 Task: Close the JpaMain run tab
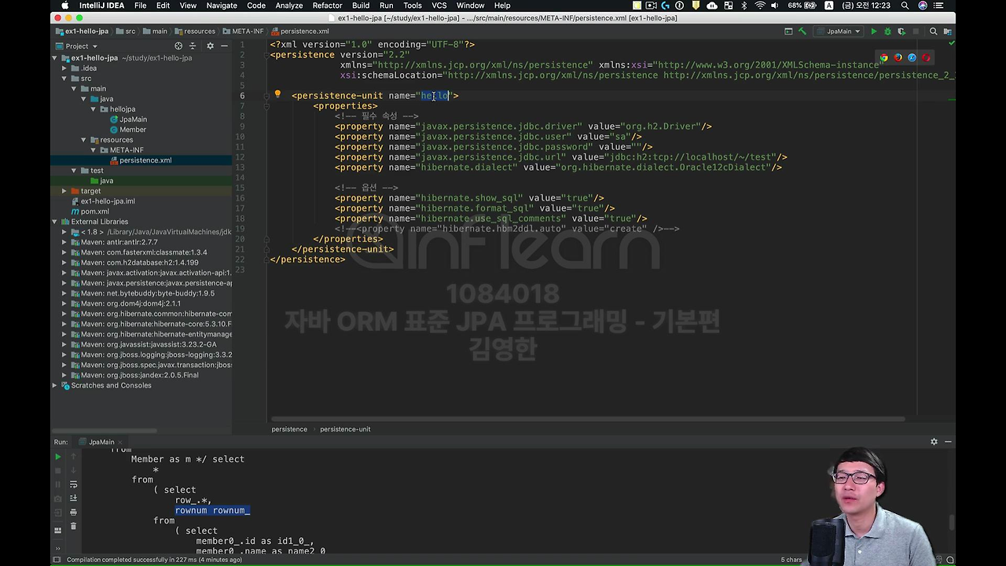119,442
